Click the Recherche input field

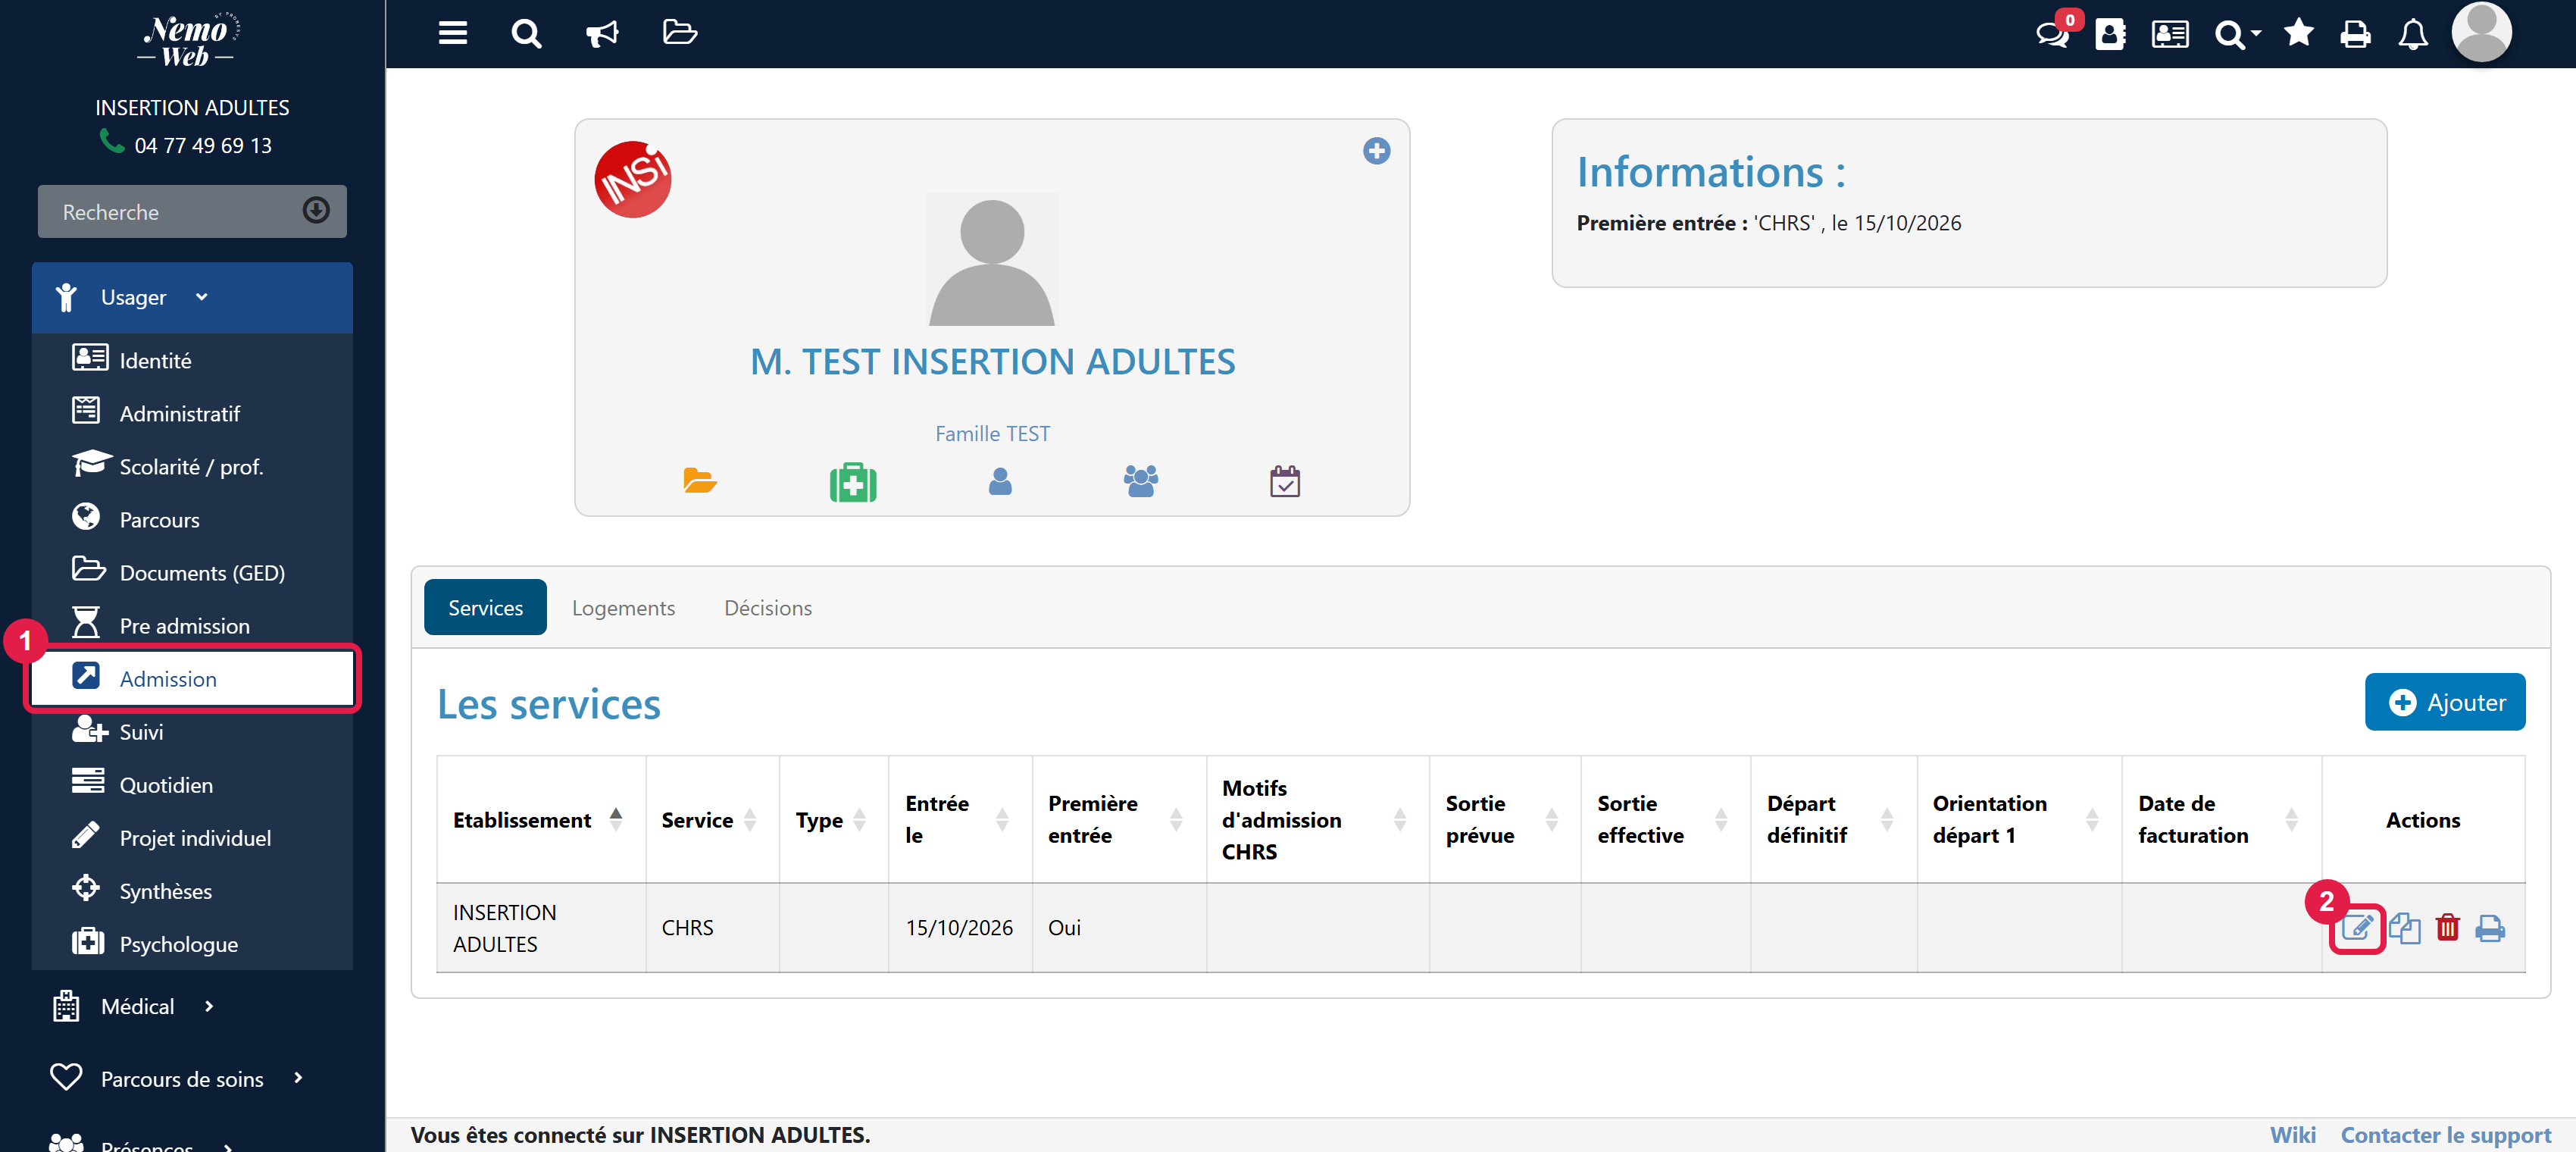coord(192,211)
